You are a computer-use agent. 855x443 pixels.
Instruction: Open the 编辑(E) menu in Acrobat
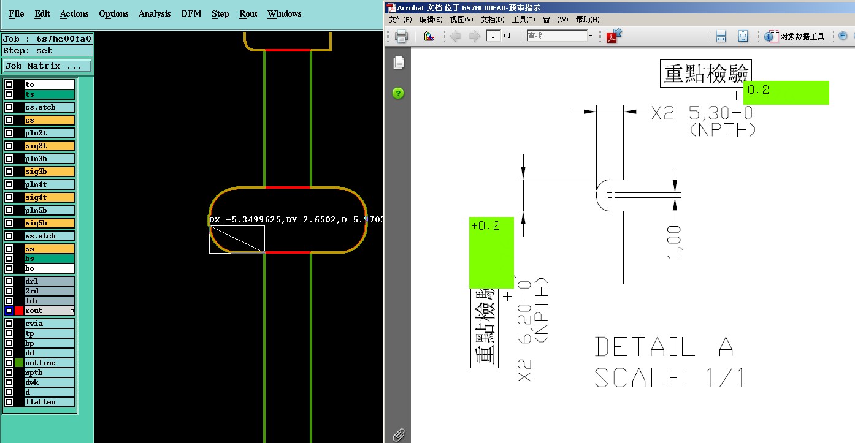[x=431, y=20]
